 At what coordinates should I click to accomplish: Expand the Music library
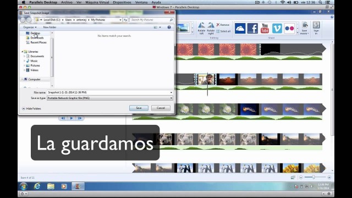[x=24, y=61]
